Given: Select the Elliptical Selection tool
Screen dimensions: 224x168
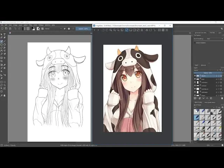Looking at the screenshot, I should coord(5,82).
